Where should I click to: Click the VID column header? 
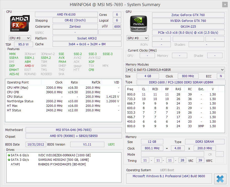click(111, 82)
